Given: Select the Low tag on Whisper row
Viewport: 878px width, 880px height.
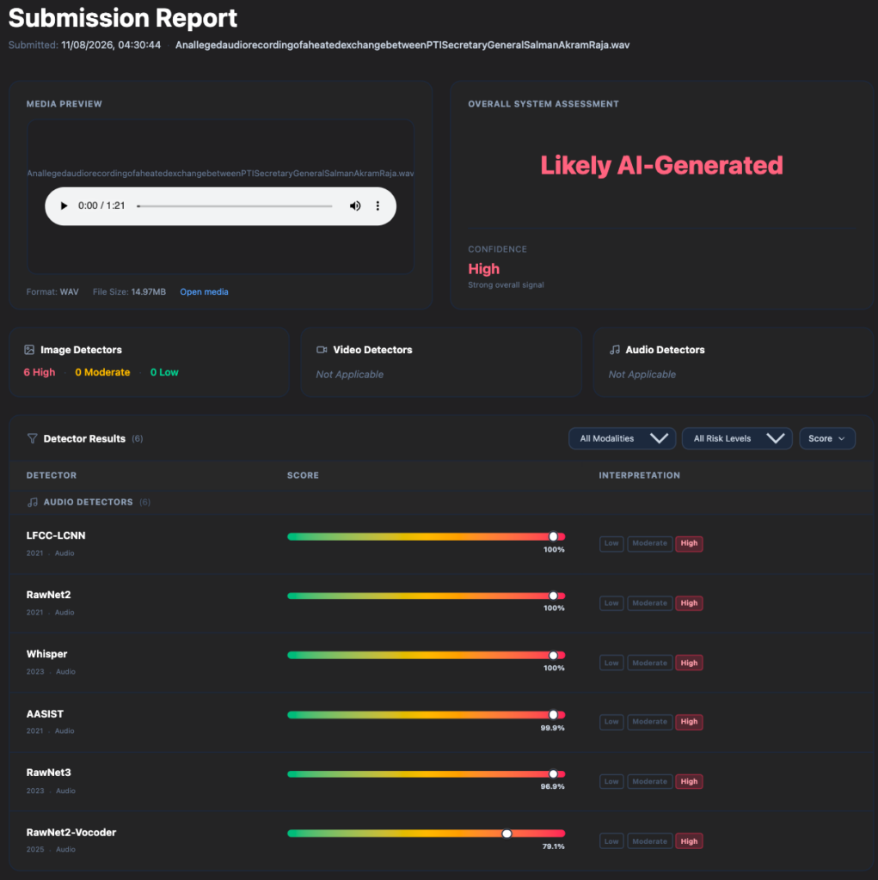Looking at the screenshot, I should (611, 663).
